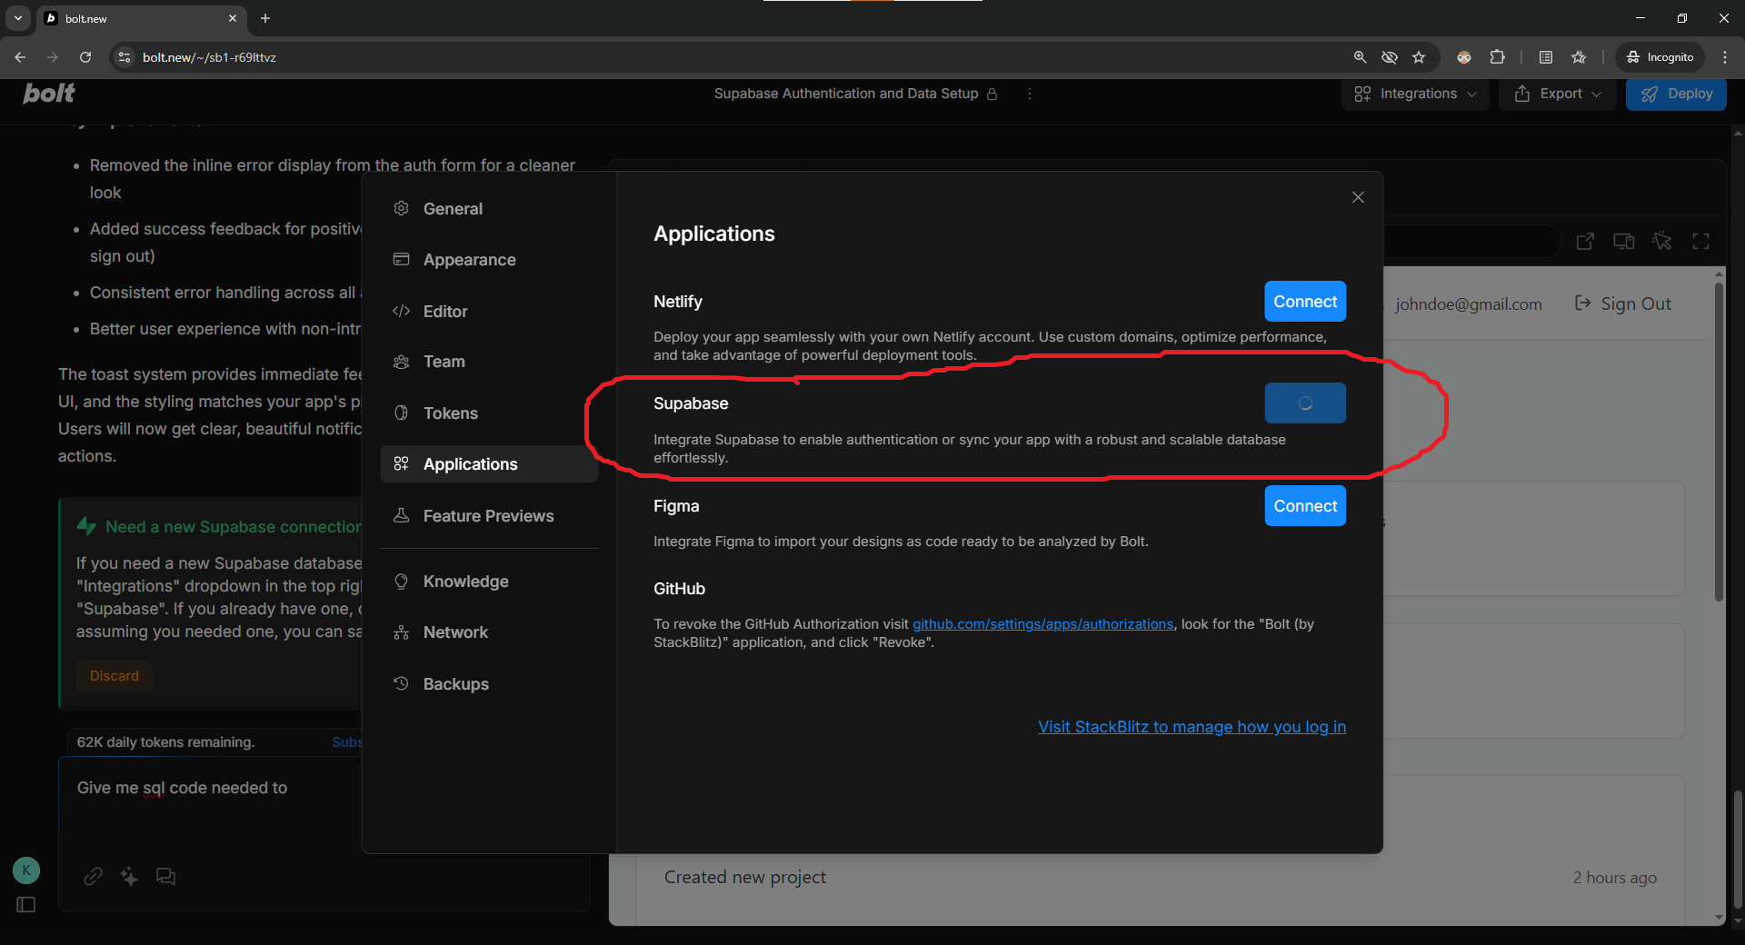Reload the browser page

[85, 56]
